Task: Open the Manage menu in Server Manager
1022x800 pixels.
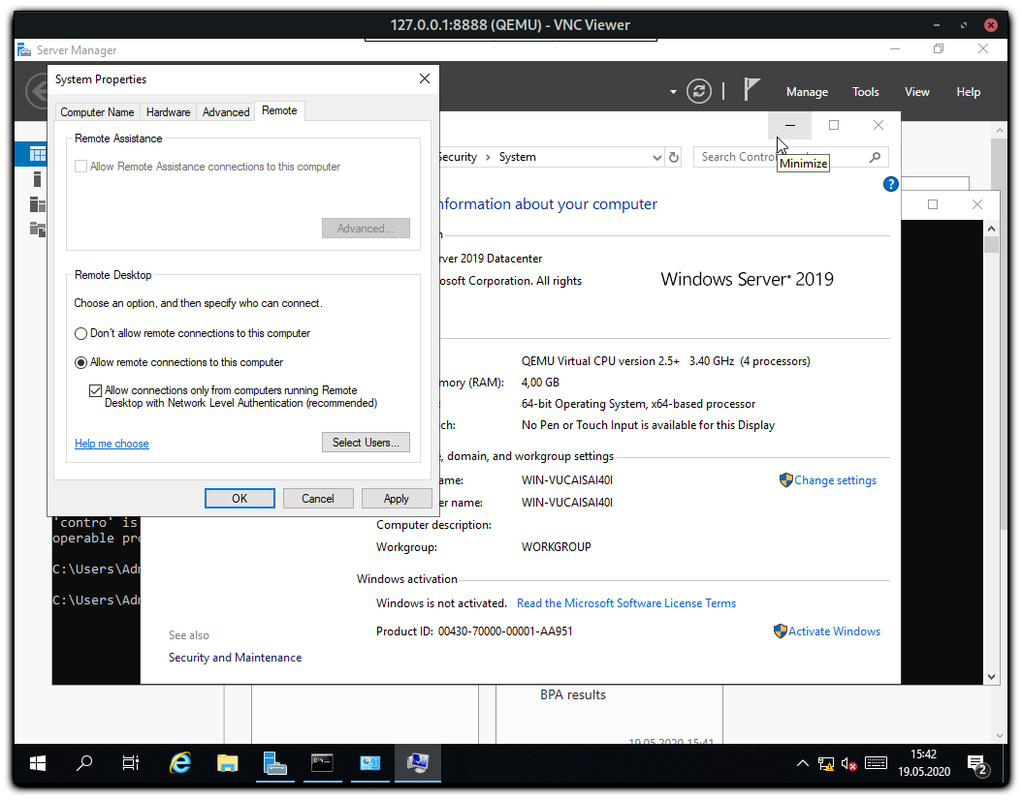Action: 807,92
